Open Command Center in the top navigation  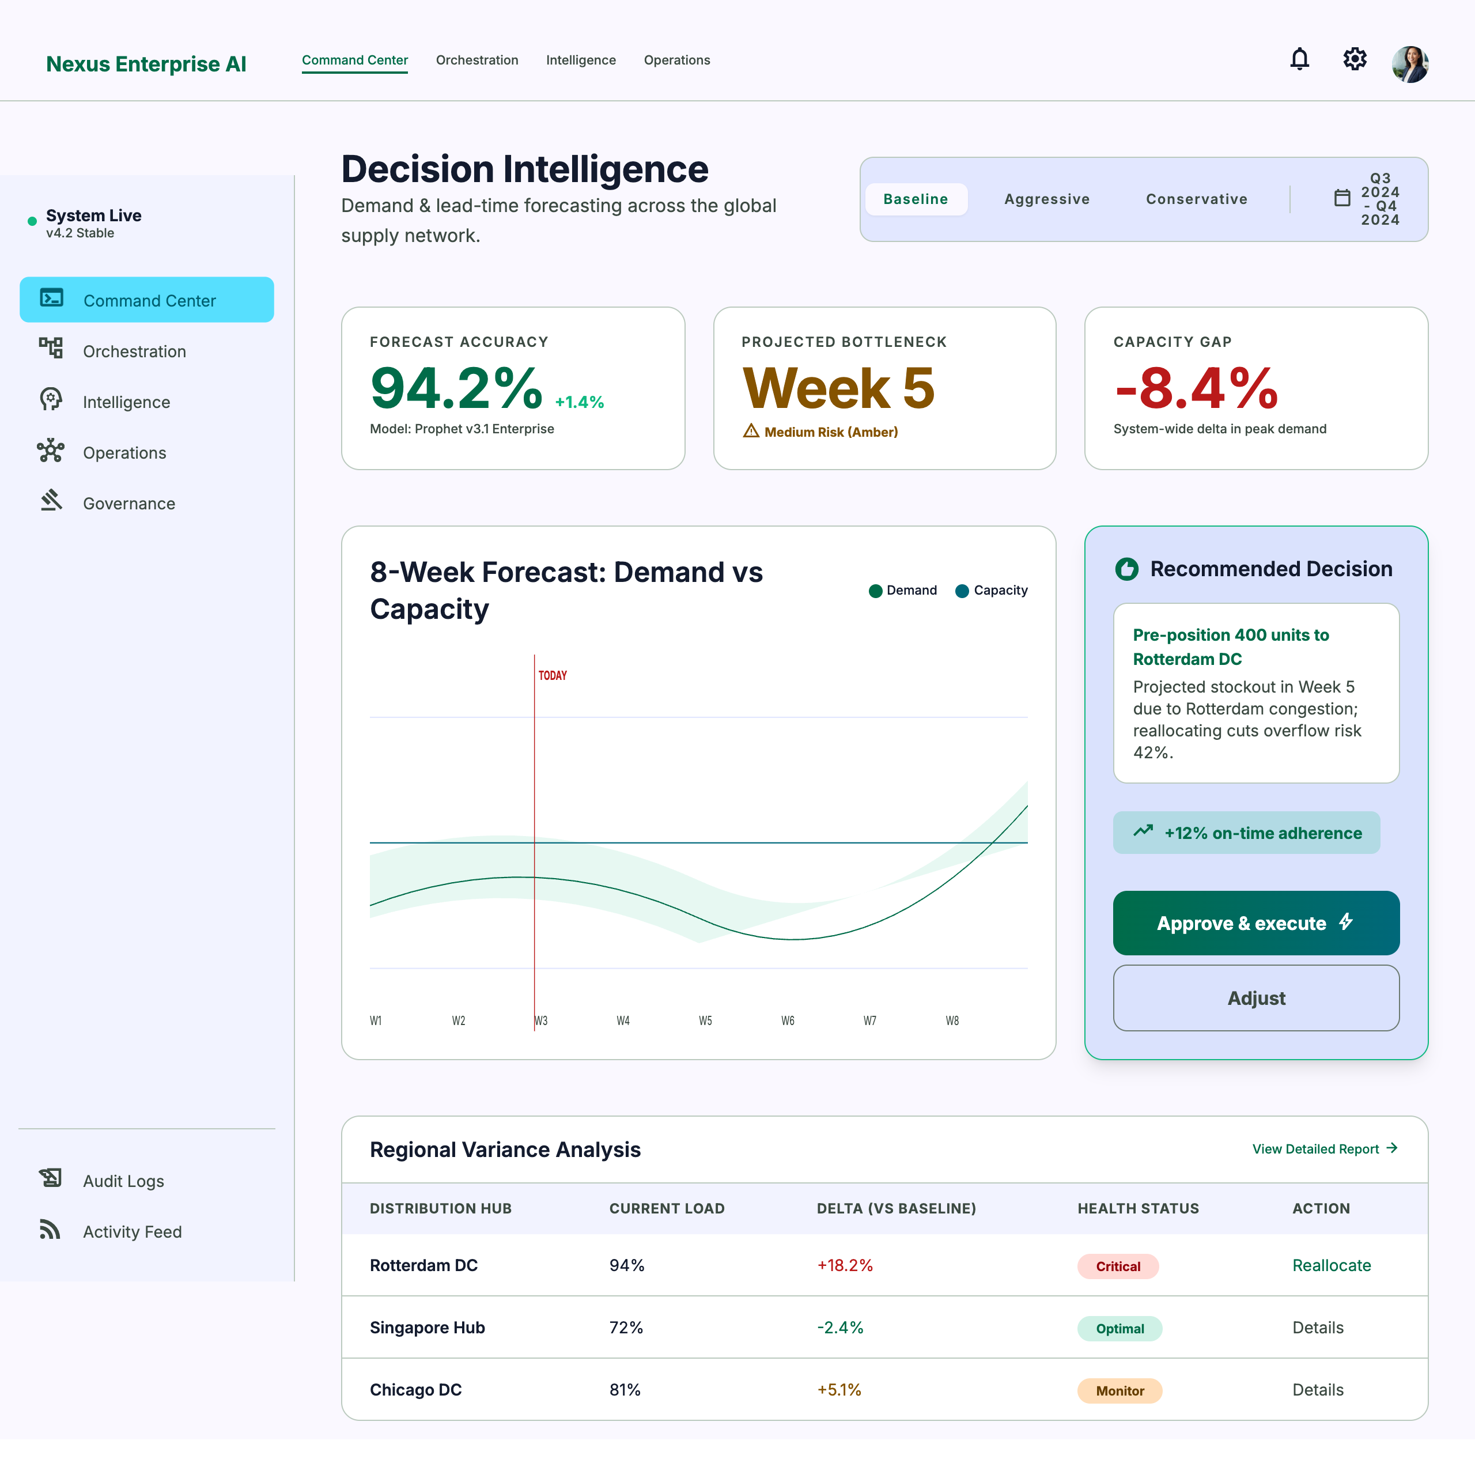pos(354,61)
